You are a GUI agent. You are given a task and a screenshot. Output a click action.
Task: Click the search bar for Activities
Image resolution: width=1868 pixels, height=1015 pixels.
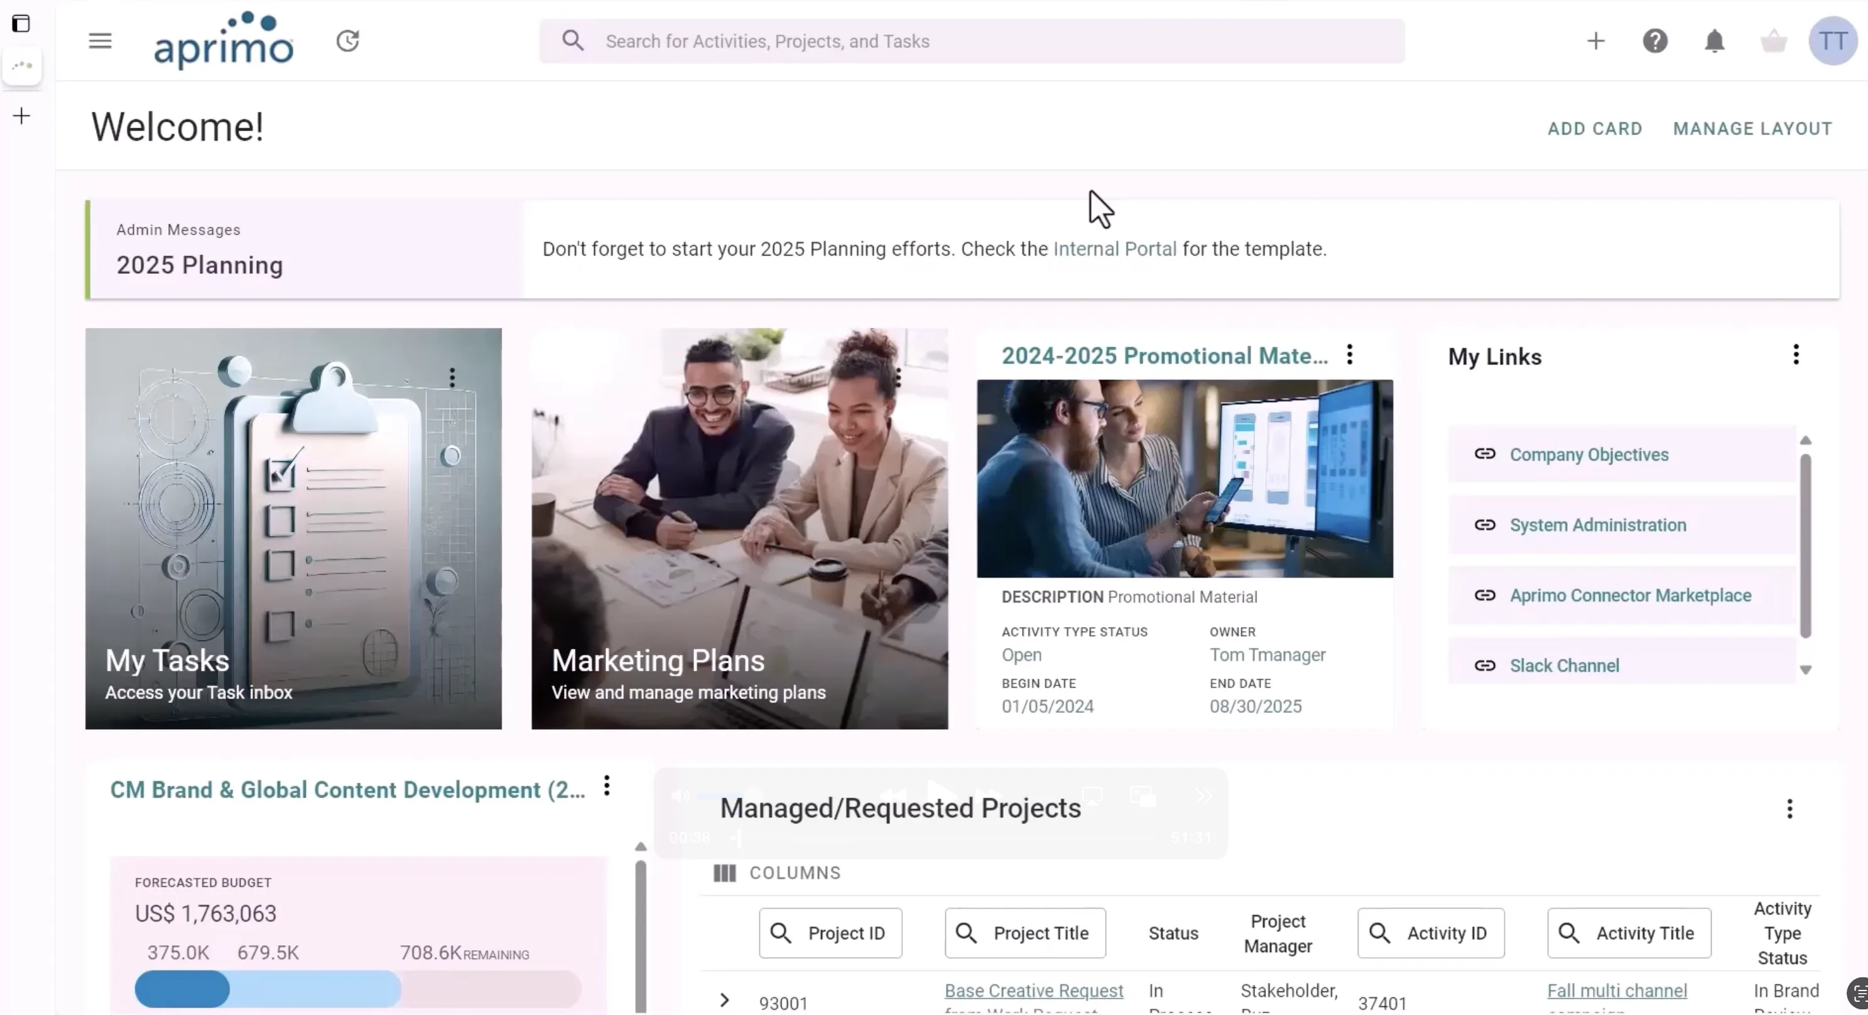pos(972,41)
